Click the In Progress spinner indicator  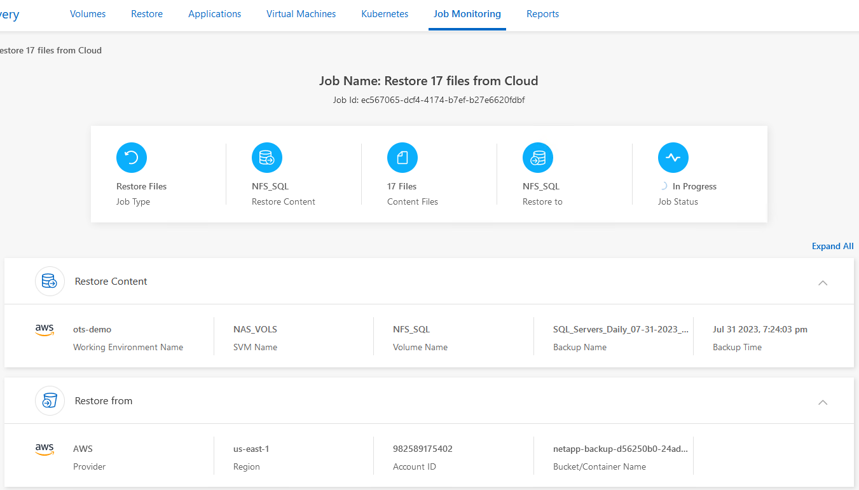(x=663, y=186)
